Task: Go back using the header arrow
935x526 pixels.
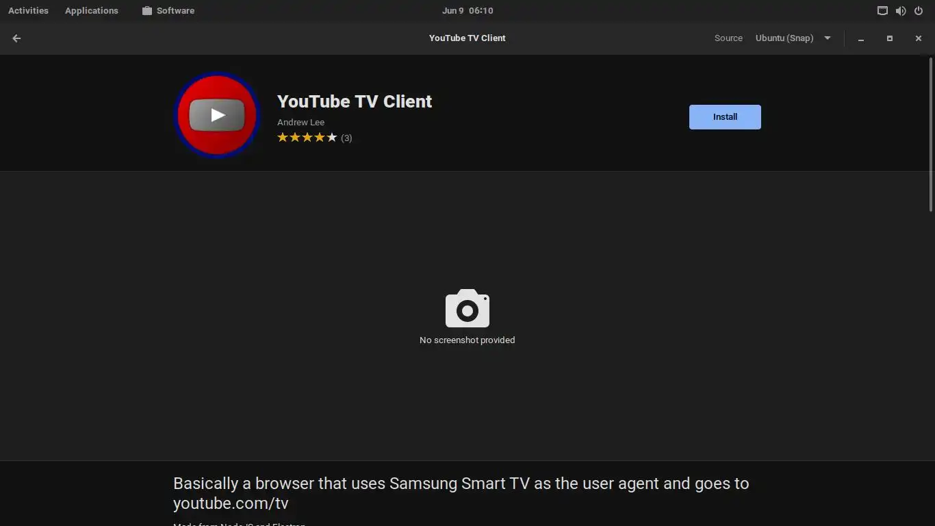Action: 16,38
